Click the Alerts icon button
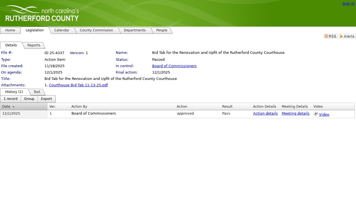 point(347,36)
